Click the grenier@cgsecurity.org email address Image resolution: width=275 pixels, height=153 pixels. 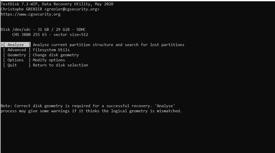point(72,9)
